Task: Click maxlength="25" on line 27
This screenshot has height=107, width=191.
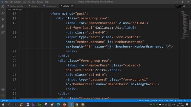Action: click(144, 84)
